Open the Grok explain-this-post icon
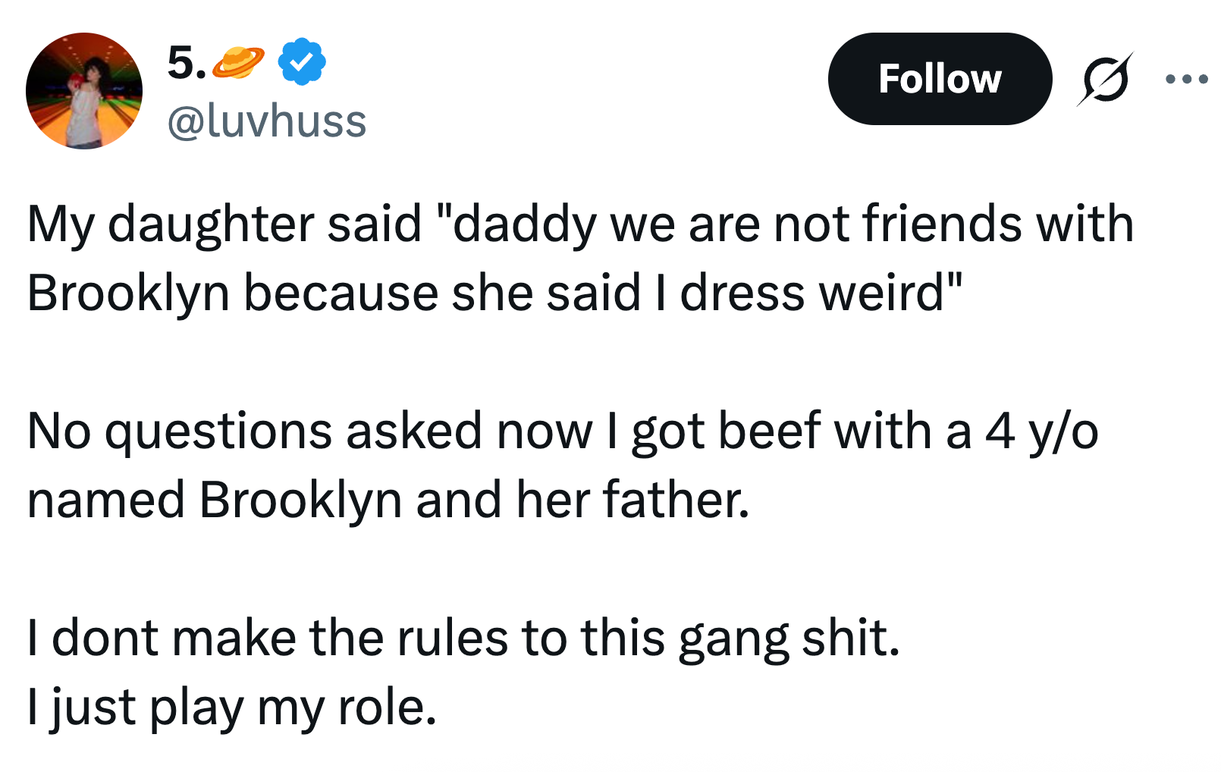Viewport: 1221px width, 772px height. (x=1105, y=79)
